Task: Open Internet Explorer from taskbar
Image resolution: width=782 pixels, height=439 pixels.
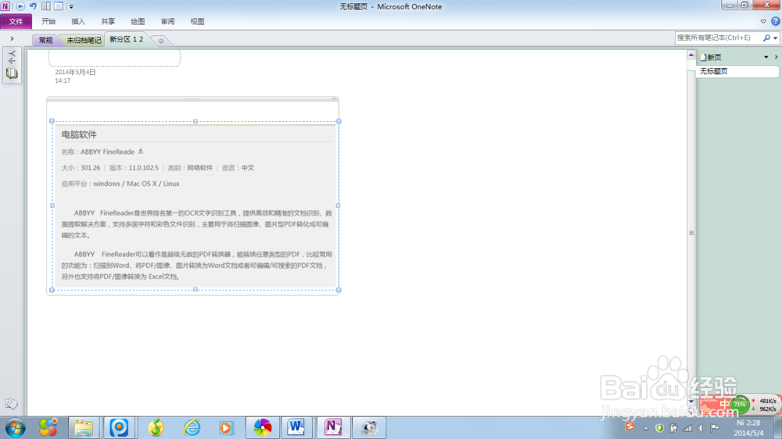Action: coord(192,427)
